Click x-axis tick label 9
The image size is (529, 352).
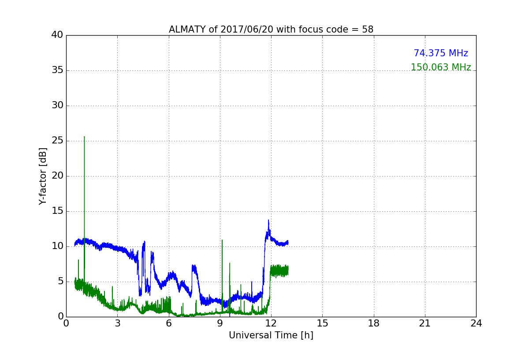(x=220, y=323)
